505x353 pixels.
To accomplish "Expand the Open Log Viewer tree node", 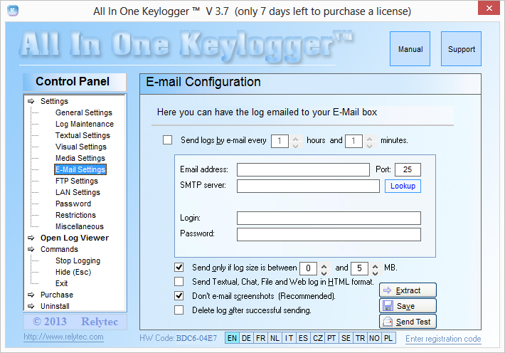I will [x=74, y=238].
